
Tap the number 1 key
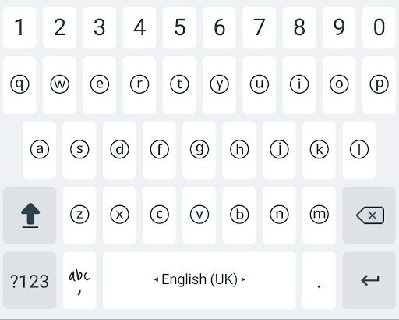point(19,27)
